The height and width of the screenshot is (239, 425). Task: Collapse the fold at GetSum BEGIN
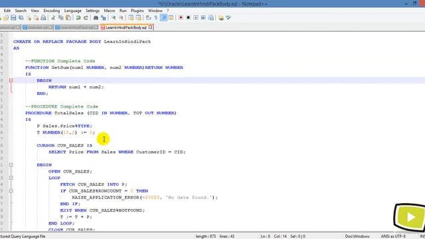coord(11,80)
